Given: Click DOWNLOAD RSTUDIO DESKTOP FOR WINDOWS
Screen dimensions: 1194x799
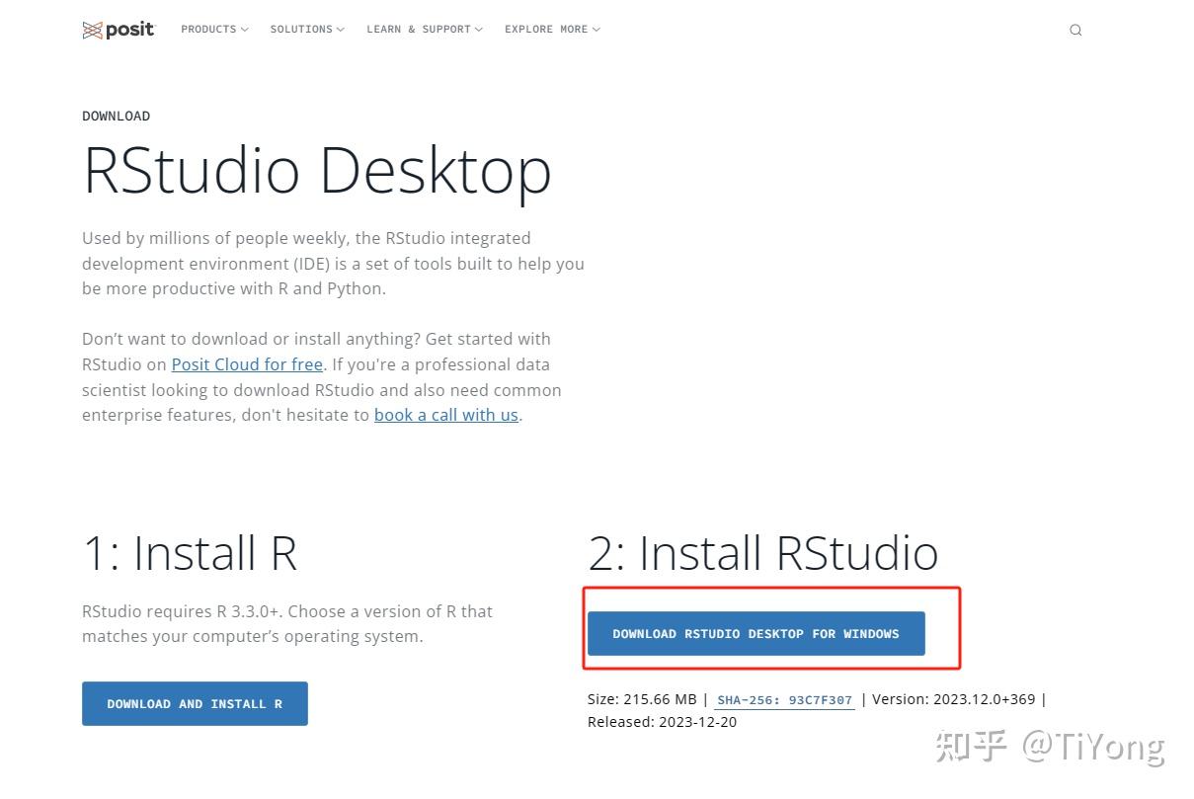Looking at the screenshot, I should tap(756, 633).
